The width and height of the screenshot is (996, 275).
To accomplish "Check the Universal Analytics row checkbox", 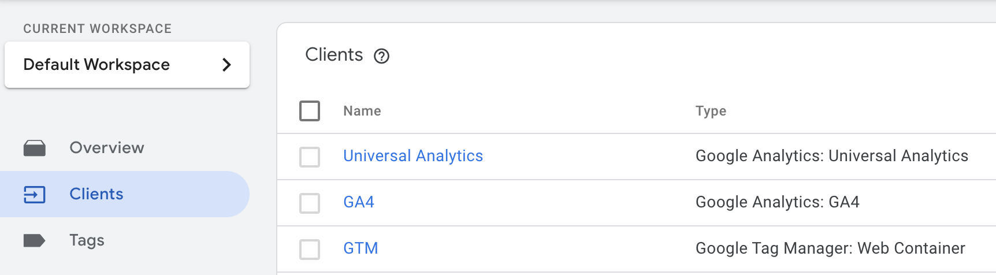I will coord(310,157).
